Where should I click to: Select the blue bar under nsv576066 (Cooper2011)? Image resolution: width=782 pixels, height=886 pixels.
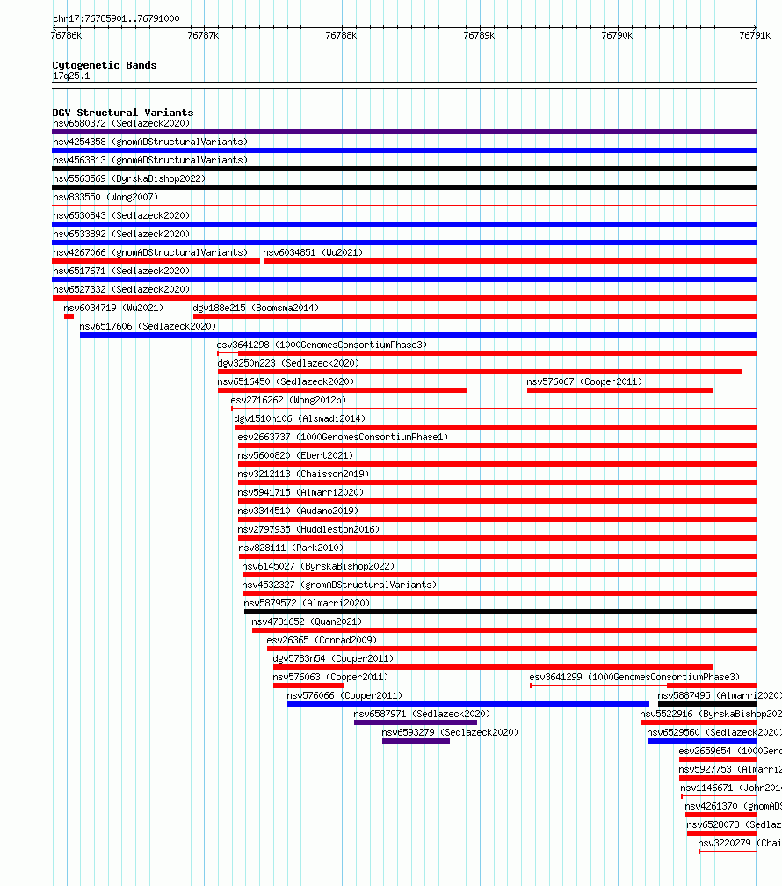point(468,705)
